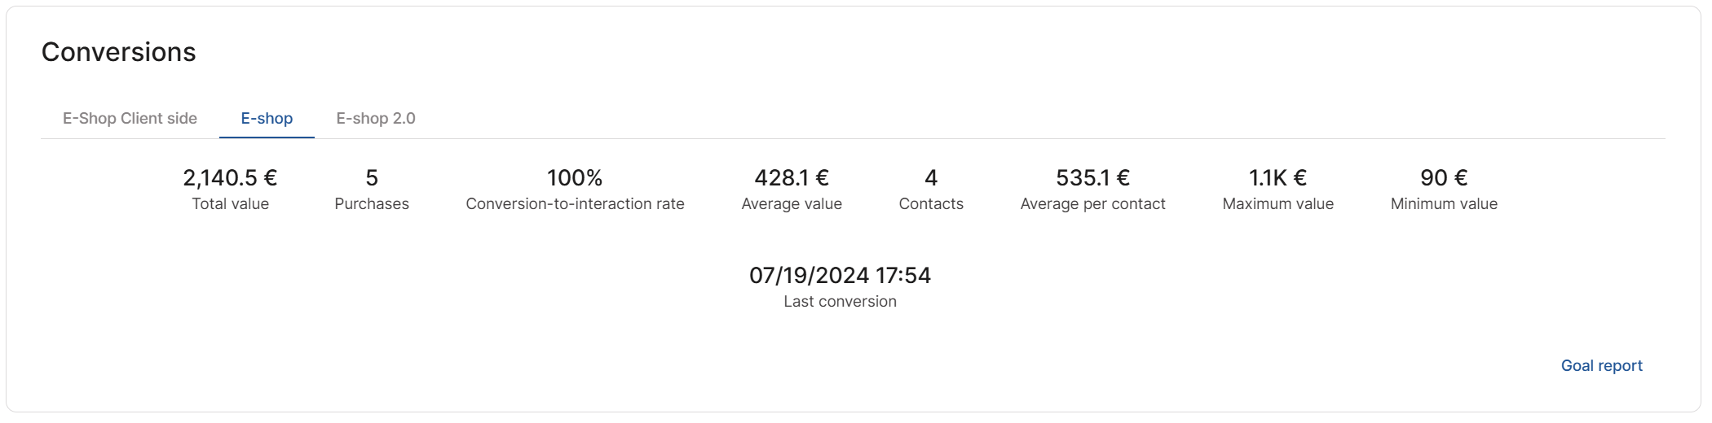Click the Conversion-to-interaction rate label

tap(575, 204)
